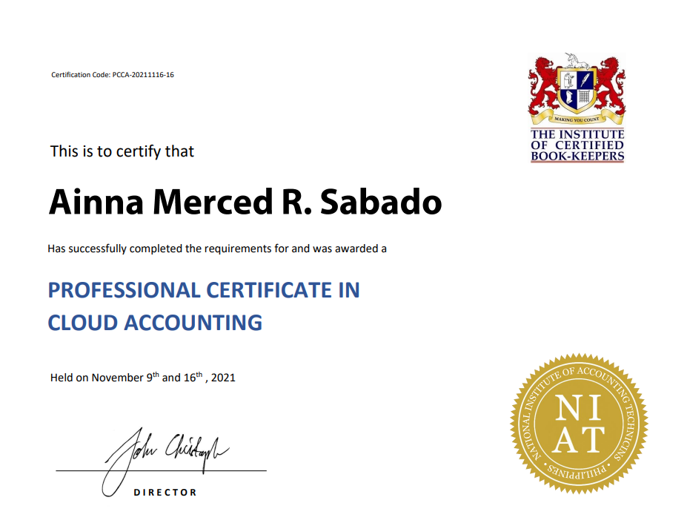This screenshot has width=687, height=529.
Task: Click the text 'This is to certify that'
Action: coord(122,151)
